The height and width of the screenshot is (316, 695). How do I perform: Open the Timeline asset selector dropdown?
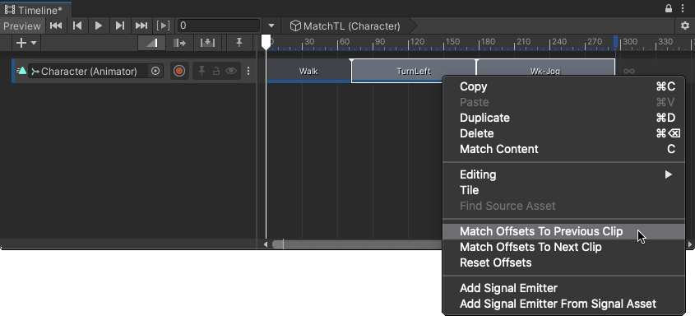(271, 26)
